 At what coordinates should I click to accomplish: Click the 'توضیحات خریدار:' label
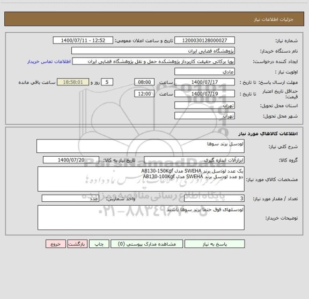pyautogui.click(x=282, y=218)
